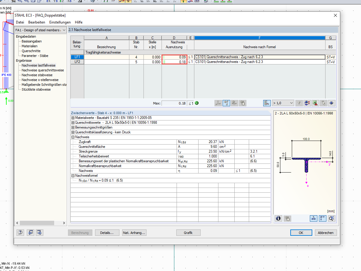
Task: Select the member selection arrow icon
Action: click(323, 103)
